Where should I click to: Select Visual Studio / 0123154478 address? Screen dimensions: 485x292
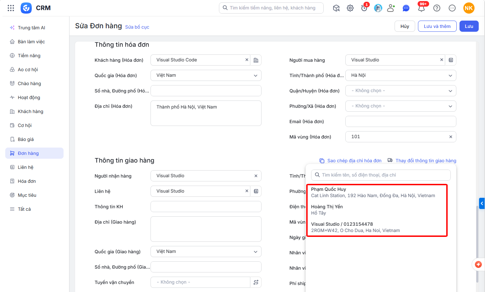(377, 227)
